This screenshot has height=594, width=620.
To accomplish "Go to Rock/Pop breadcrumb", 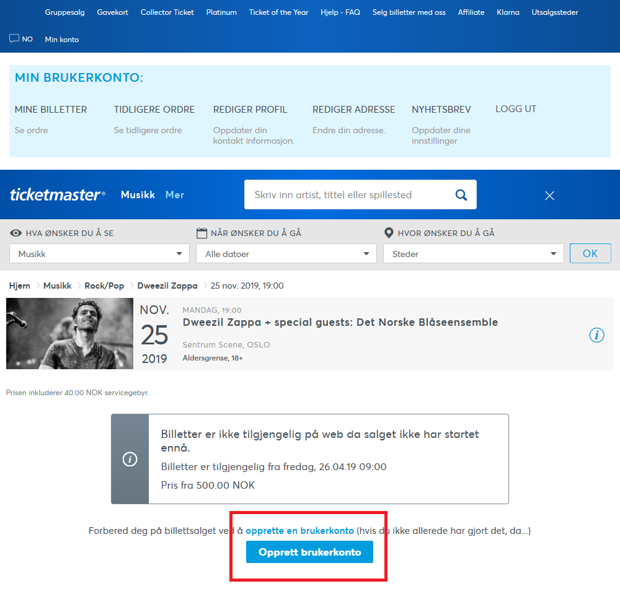I will (104, 286).
